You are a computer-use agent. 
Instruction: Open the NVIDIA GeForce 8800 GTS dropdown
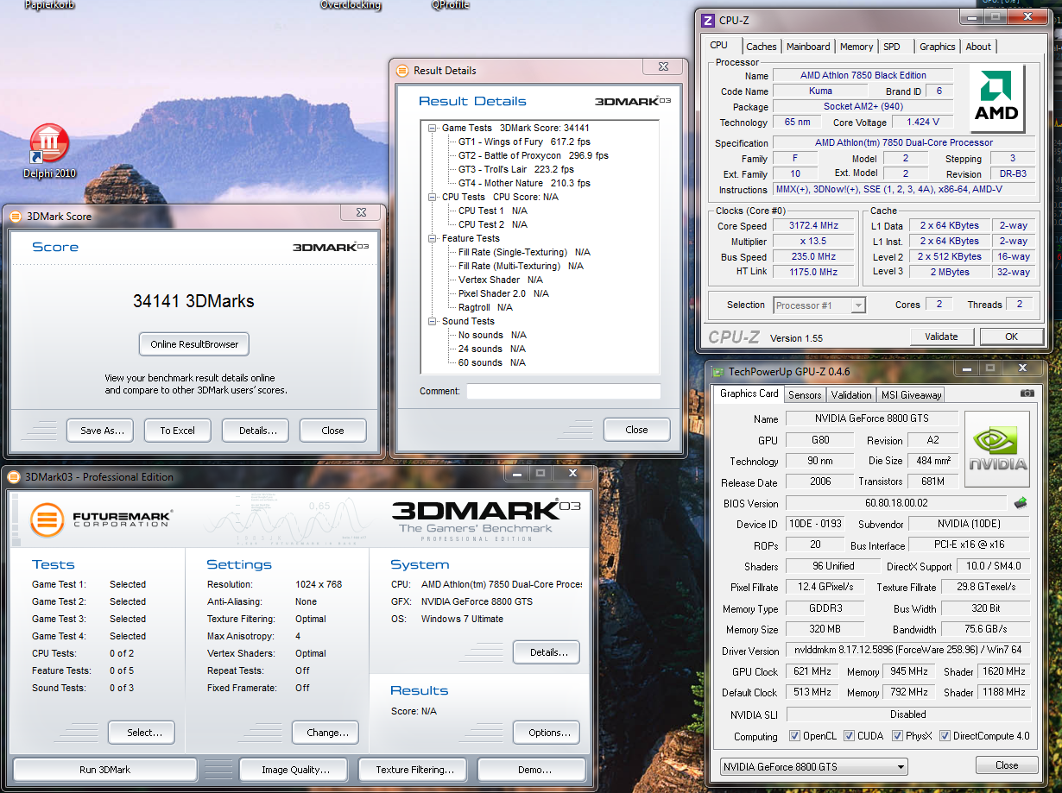813,766
